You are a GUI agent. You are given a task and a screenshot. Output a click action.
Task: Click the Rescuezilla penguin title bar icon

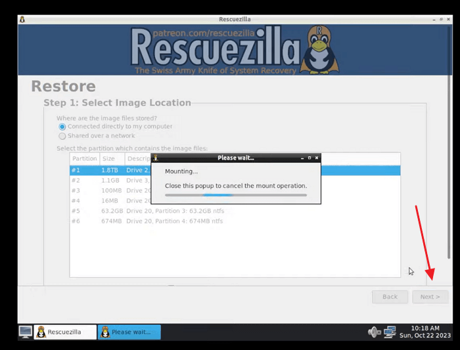[x=22, y=19]
